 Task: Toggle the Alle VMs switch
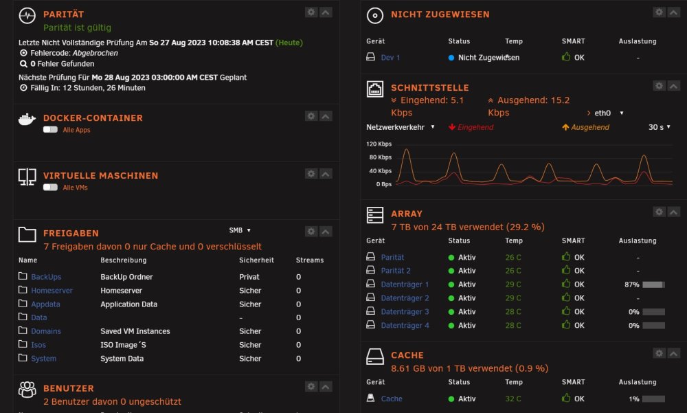[x=50, y=187]
